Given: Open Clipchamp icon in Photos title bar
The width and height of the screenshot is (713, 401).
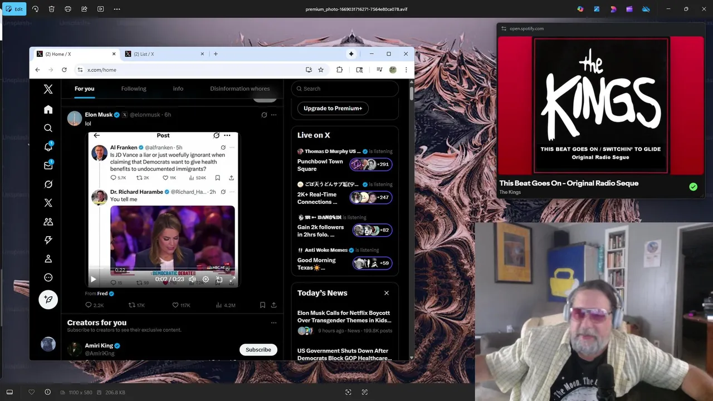Looking at the screenshot, I should [629, 9].
